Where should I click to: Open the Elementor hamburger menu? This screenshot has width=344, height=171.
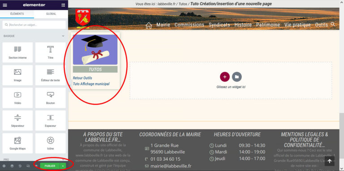pyautogui.click(x=5, y=5)
